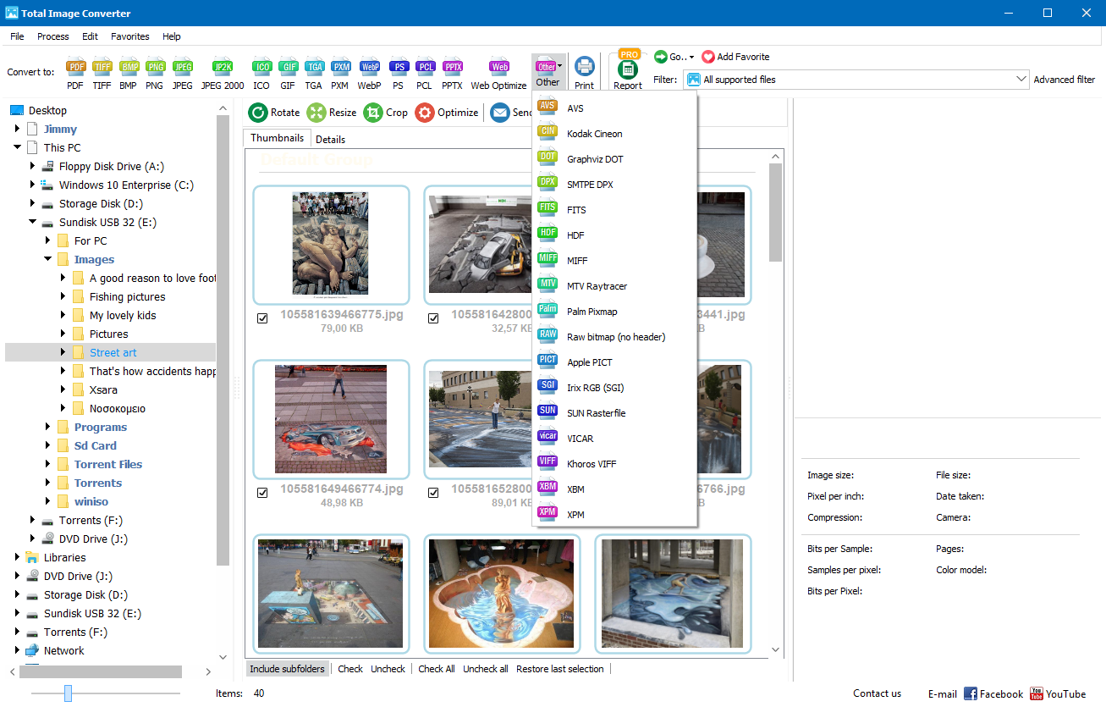Collapse the This PC node
This screenshot has width=1106, height=707.
(x=18, y=147)
